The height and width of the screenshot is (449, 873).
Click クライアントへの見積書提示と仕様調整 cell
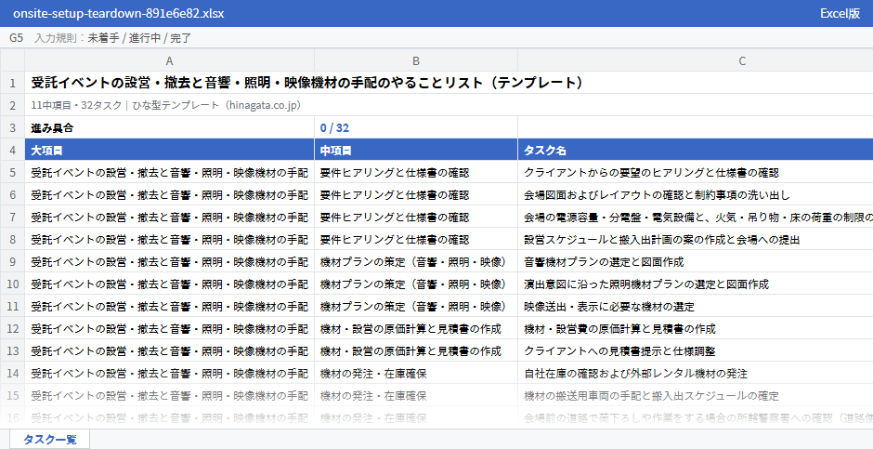696,351
